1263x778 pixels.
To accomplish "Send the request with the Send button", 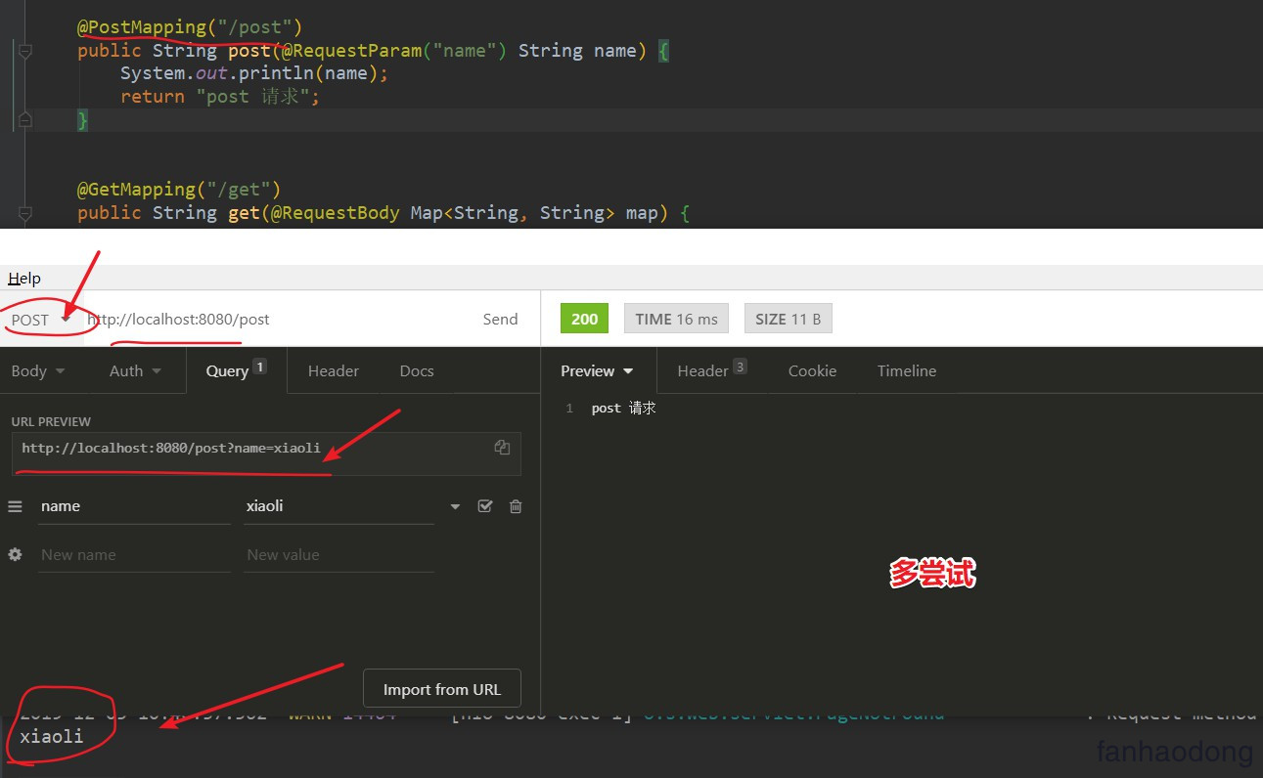I will click(500, 319).
